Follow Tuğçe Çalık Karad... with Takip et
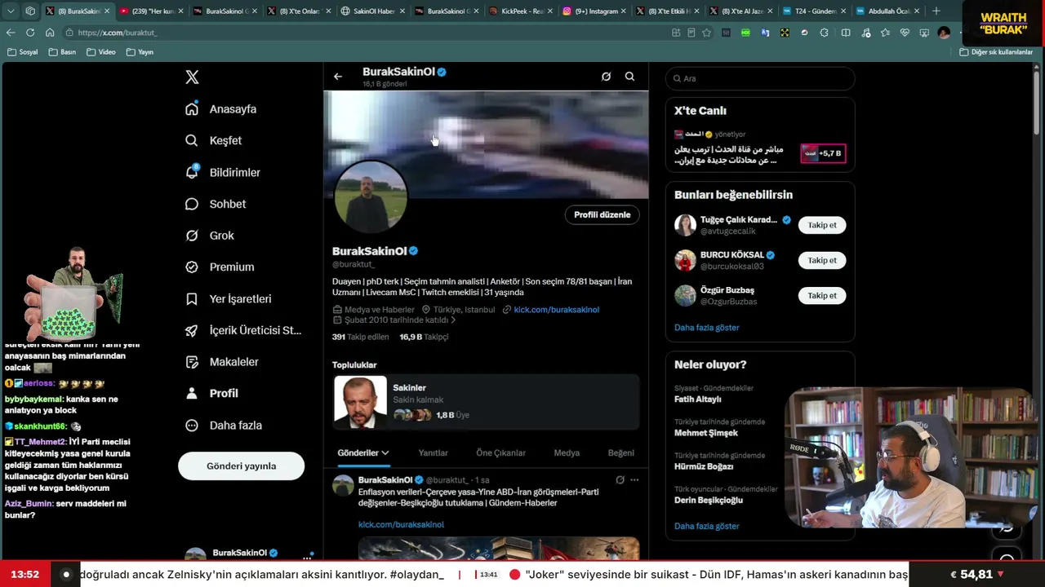This screenshot has width=1045, height=587. tap(822, 225)
